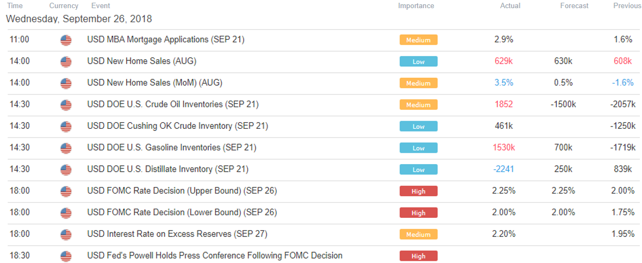Sort by the Importance column header
This screenshot has height=263, width=642.
point(416,6)
